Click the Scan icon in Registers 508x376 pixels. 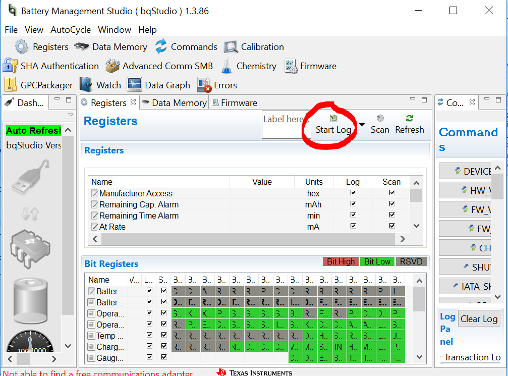(380, 118)
